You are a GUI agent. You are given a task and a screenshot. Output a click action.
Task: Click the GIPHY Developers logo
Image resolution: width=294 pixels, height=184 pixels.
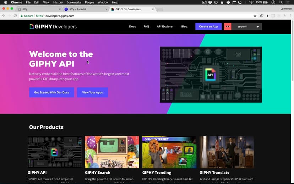53,27
